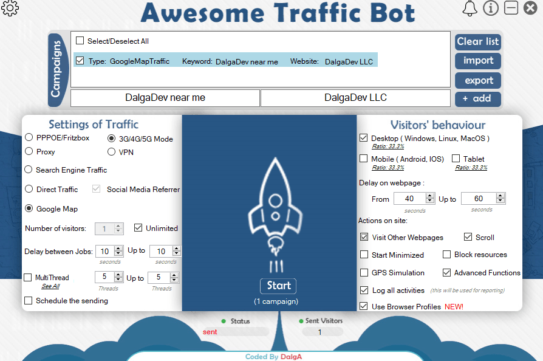This screenshot has height=361, width=543.
Task: Click the webpage delay Up to value 60
Action: point(479,199)
